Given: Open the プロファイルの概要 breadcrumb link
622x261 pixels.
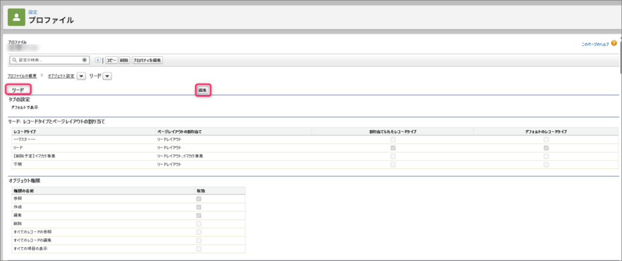Looking at the screenshot, I should click(x=22, y=76).
